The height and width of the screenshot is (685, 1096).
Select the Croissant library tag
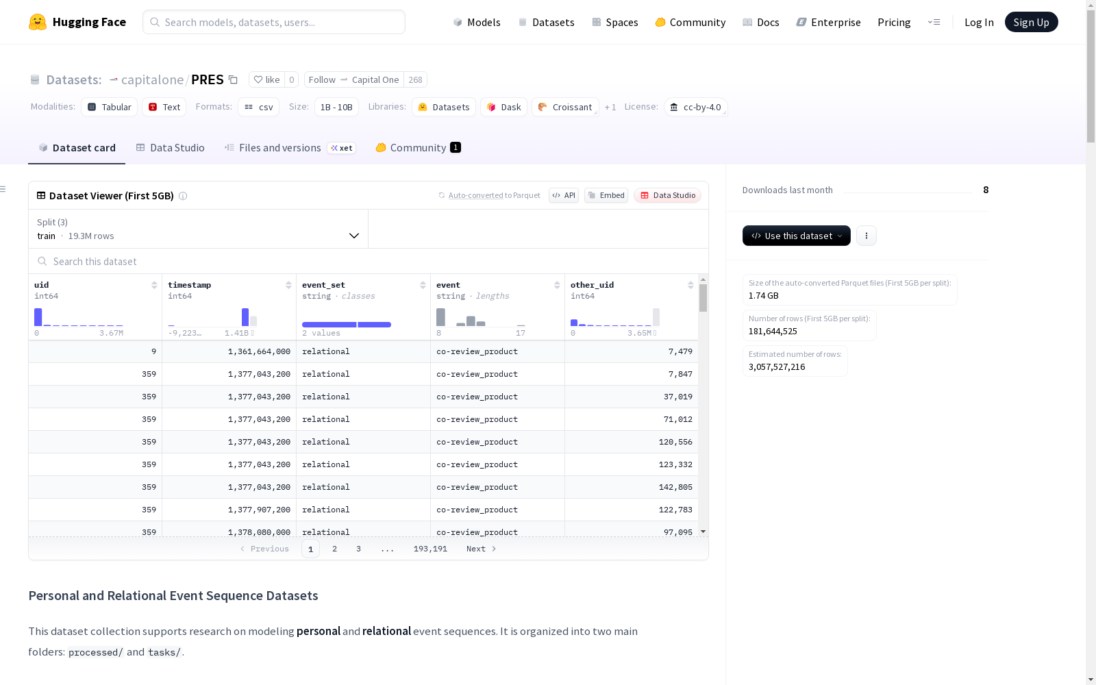click(565, 107)
